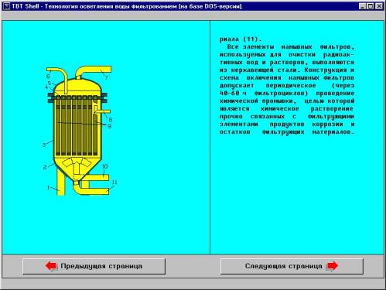This screenshot has height=290, width=386.
Task: Click the paragraph starting with "Все элементы"
Action: pyautogui.click(x=287, y=90)
